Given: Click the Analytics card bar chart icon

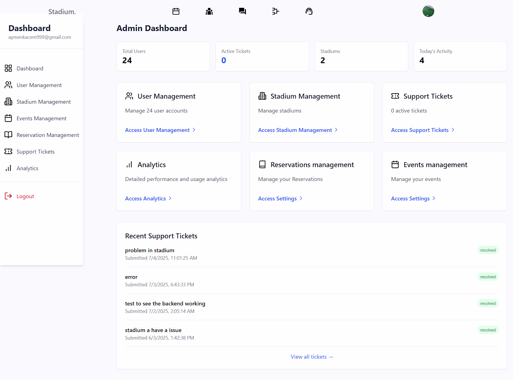Looking at the screenshot, I should click(x=129, y=165).
